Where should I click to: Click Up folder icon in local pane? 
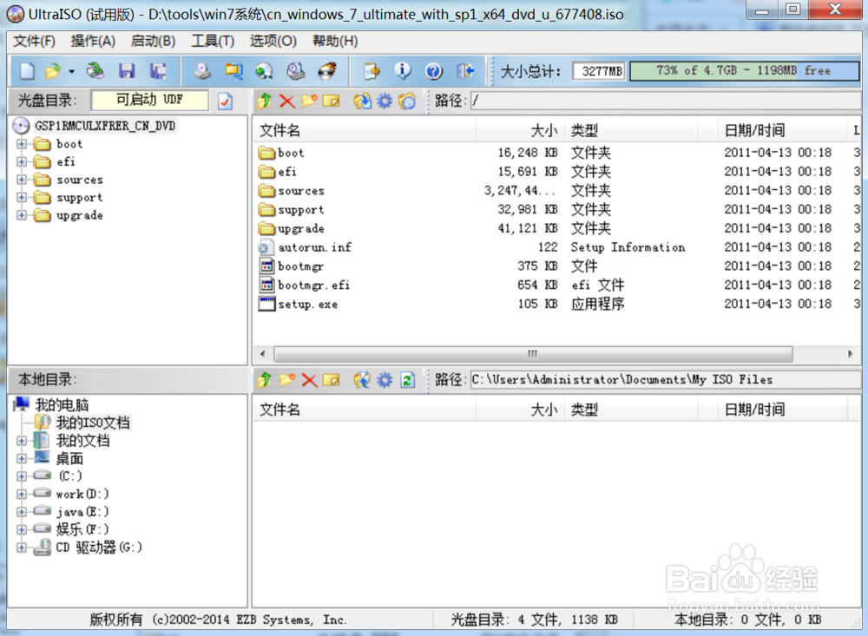(x=265, y=380)
